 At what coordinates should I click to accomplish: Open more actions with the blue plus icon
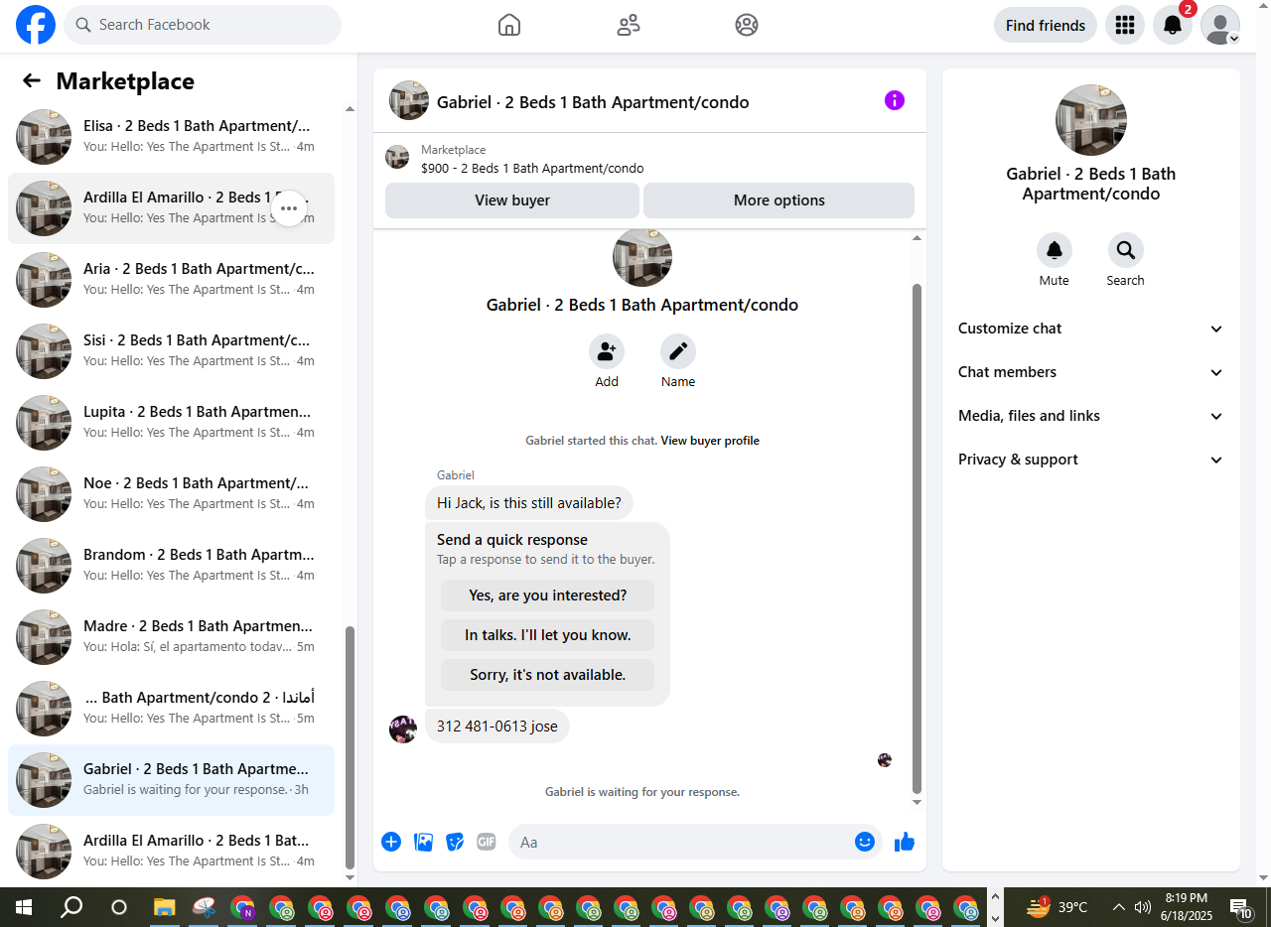(391, 842)
